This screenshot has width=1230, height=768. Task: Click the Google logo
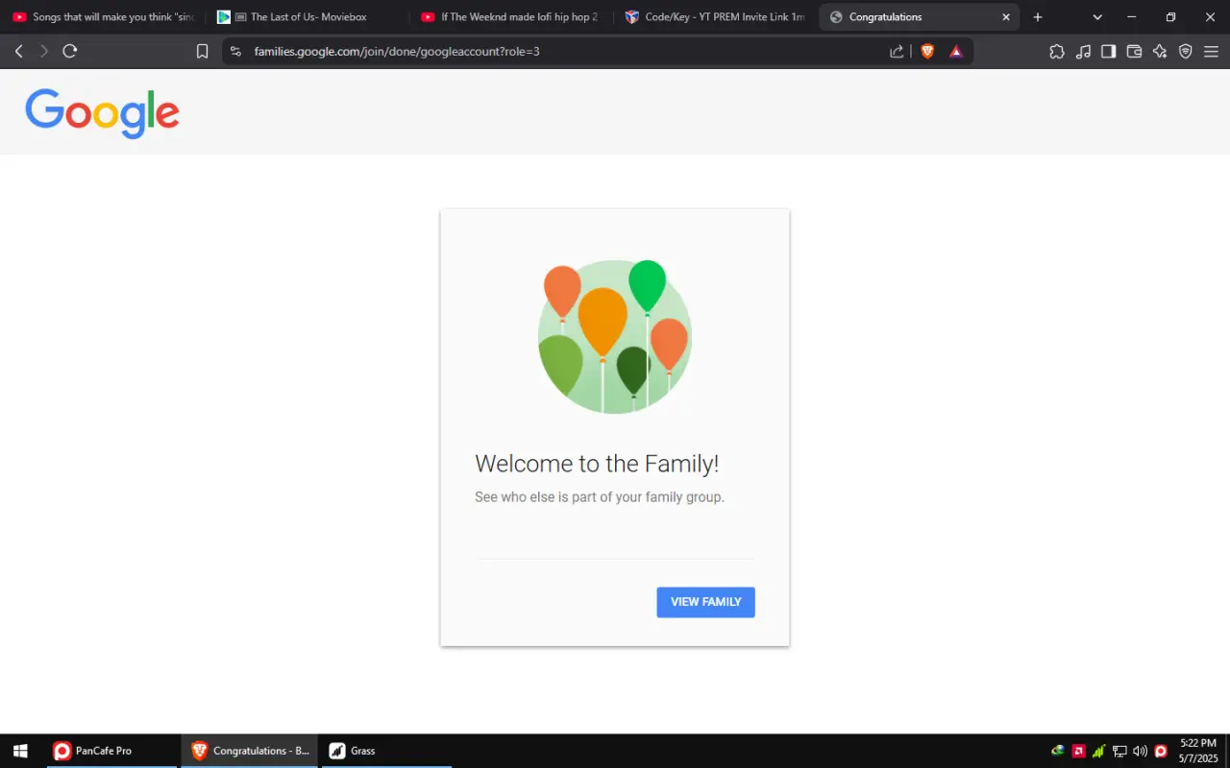103,113
